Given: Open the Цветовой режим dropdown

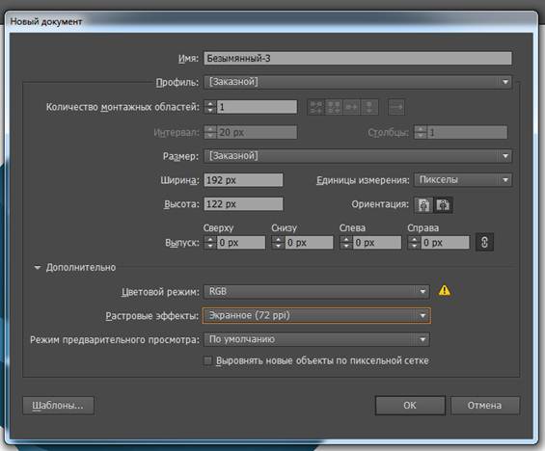Looking at the screenshot, I should click(x=316, y=291).
